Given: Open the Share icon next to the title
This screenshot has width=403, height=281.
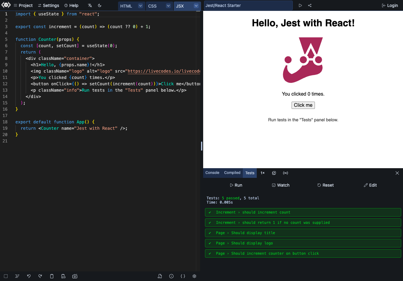Looking at the screenshot, I should [310, 5].
